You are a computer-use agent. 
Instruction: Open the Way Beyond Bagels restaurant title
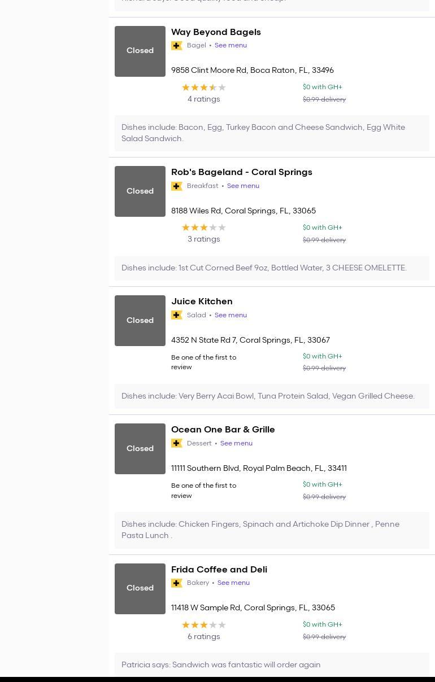click(x=216, y=32)
